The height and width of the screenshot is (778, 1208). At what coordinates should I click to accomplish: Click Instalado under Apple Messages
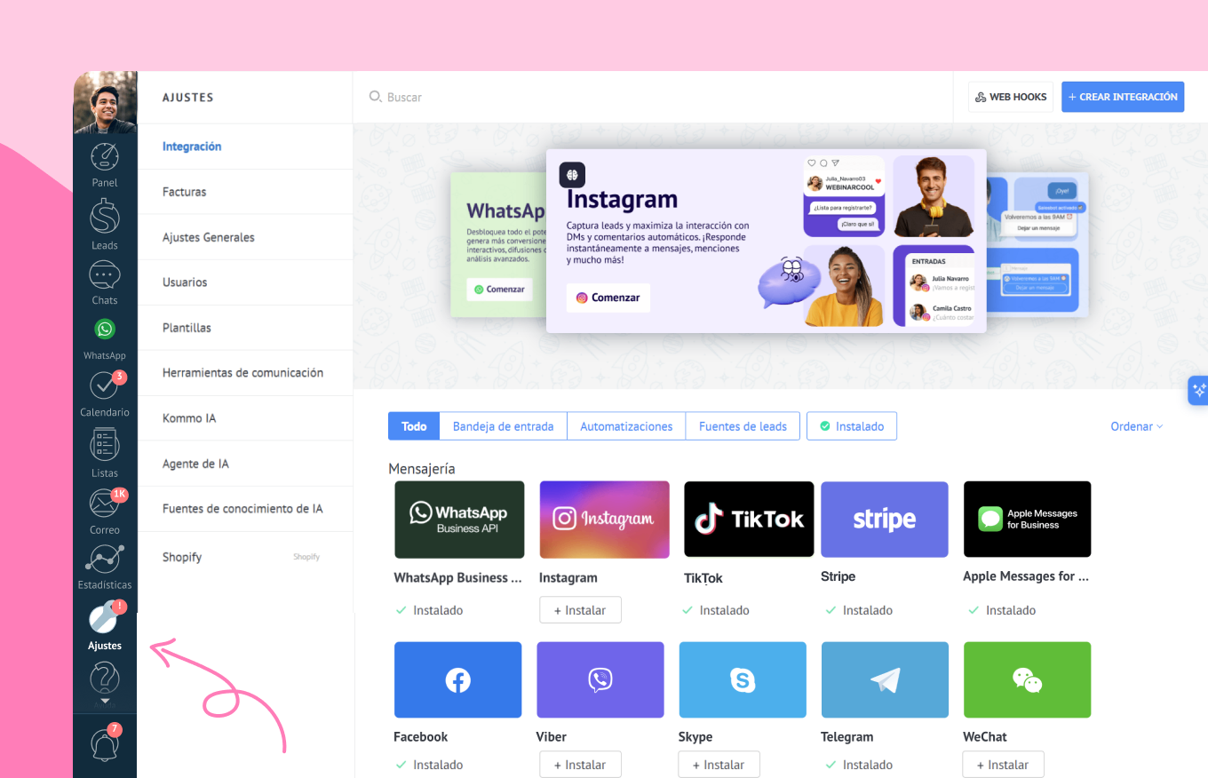[x=1002, y=610]
